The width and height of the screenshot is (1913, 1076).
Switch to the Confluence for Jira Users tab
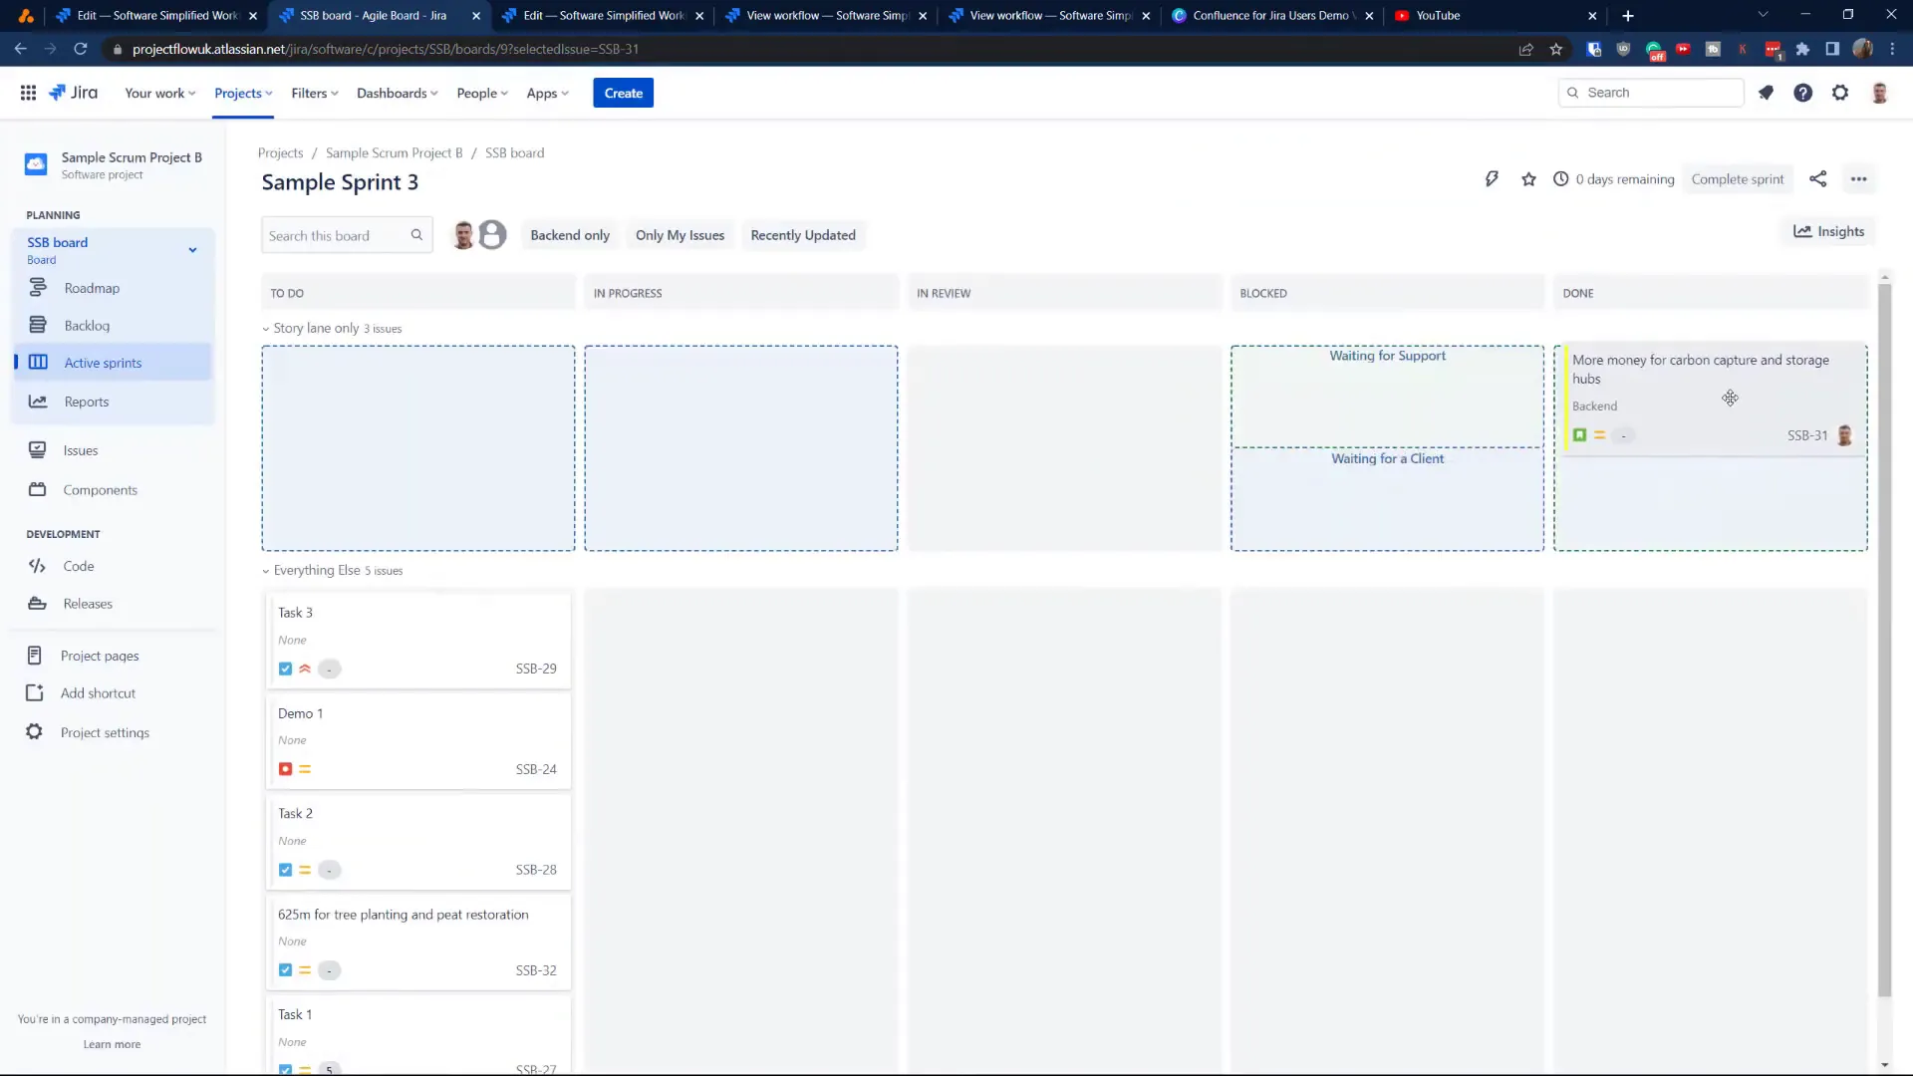(x=1272, y=16)
